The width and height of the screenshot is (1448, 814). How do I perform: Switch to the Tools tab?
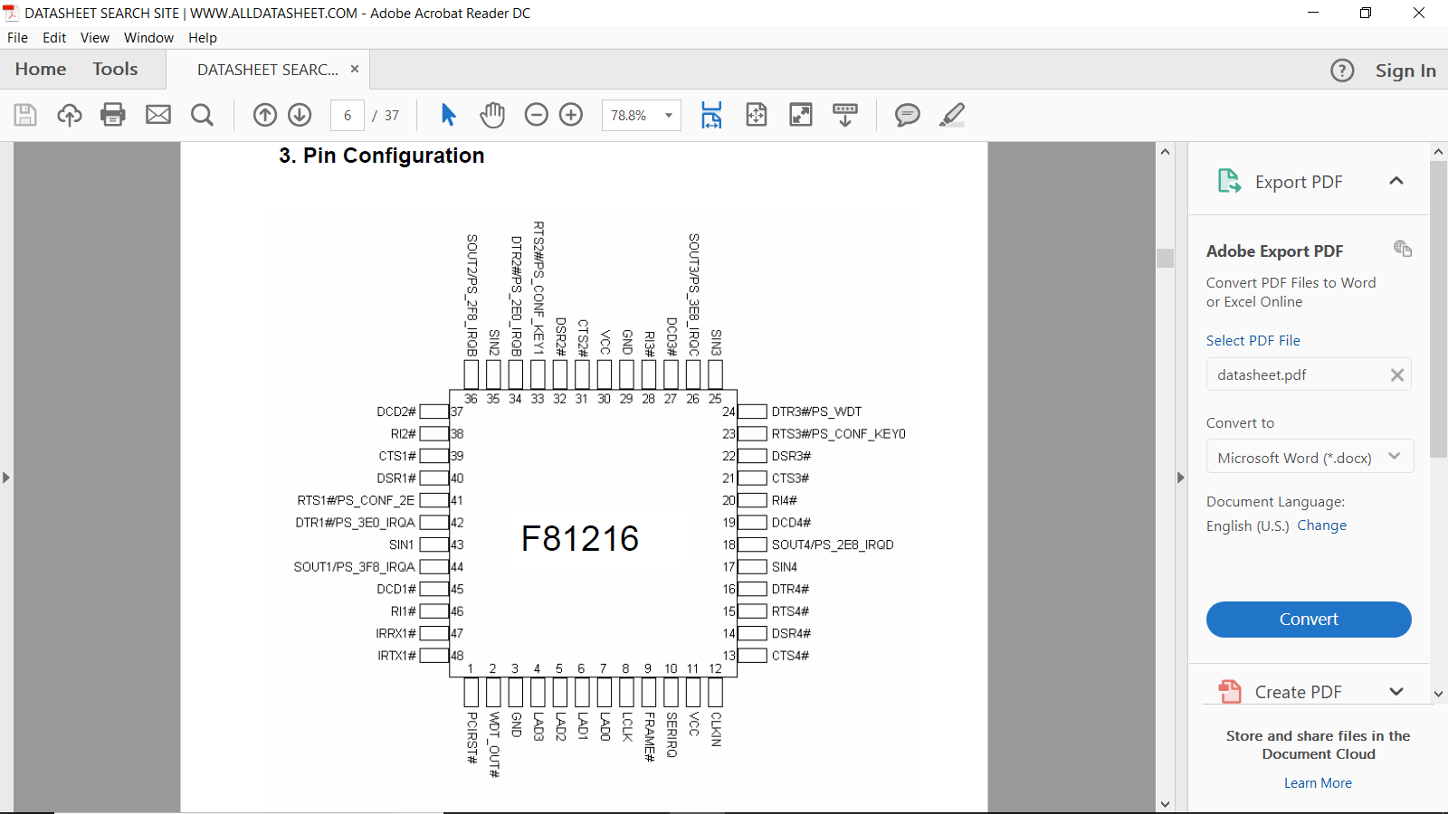[115, 69]
